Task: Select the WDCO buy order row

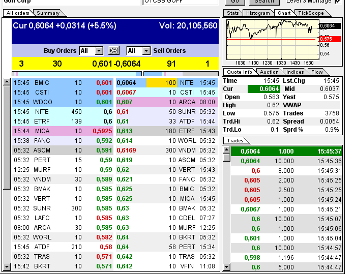Action: coord(62,102)
